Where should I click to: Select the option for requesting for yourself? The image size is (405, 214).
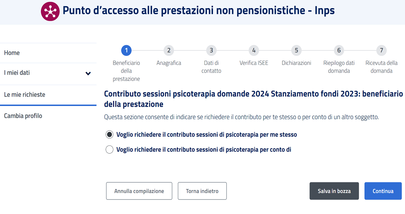[x=109, y=134]
